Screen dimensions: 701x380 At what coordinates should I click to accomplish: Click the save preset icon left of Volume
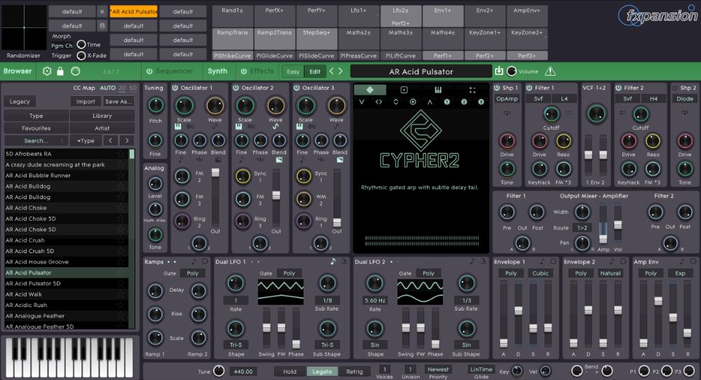click(499, 71)
